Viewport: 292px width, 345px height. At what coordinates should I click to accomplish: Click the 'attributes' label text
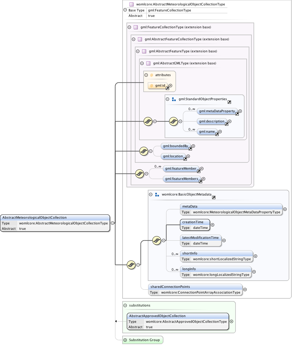163,75
